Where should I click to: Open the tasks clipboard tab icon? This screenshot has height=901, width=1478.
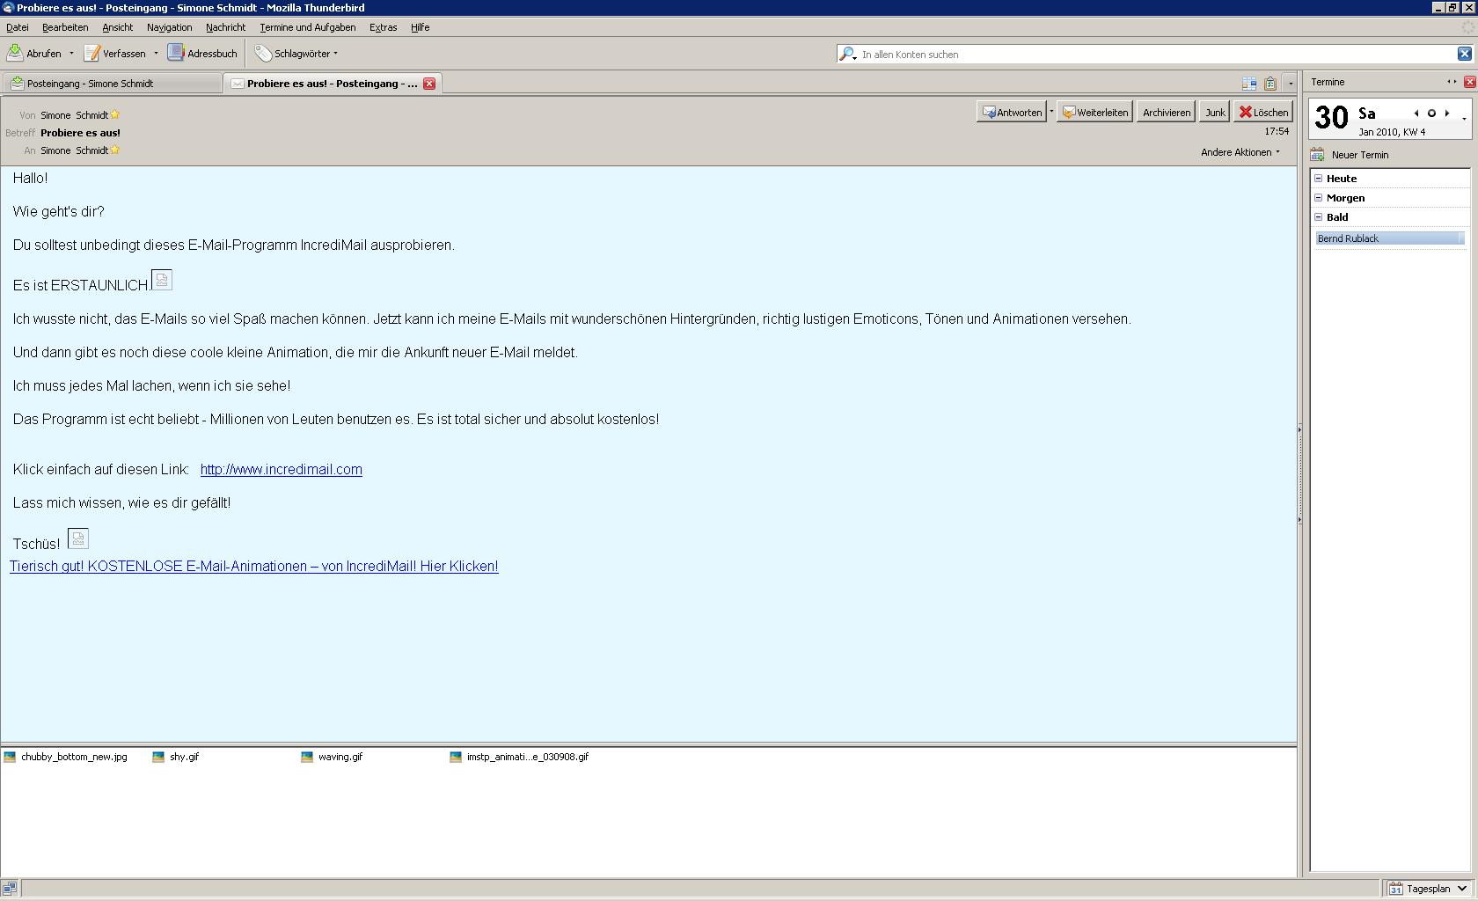pos(1270,84)
